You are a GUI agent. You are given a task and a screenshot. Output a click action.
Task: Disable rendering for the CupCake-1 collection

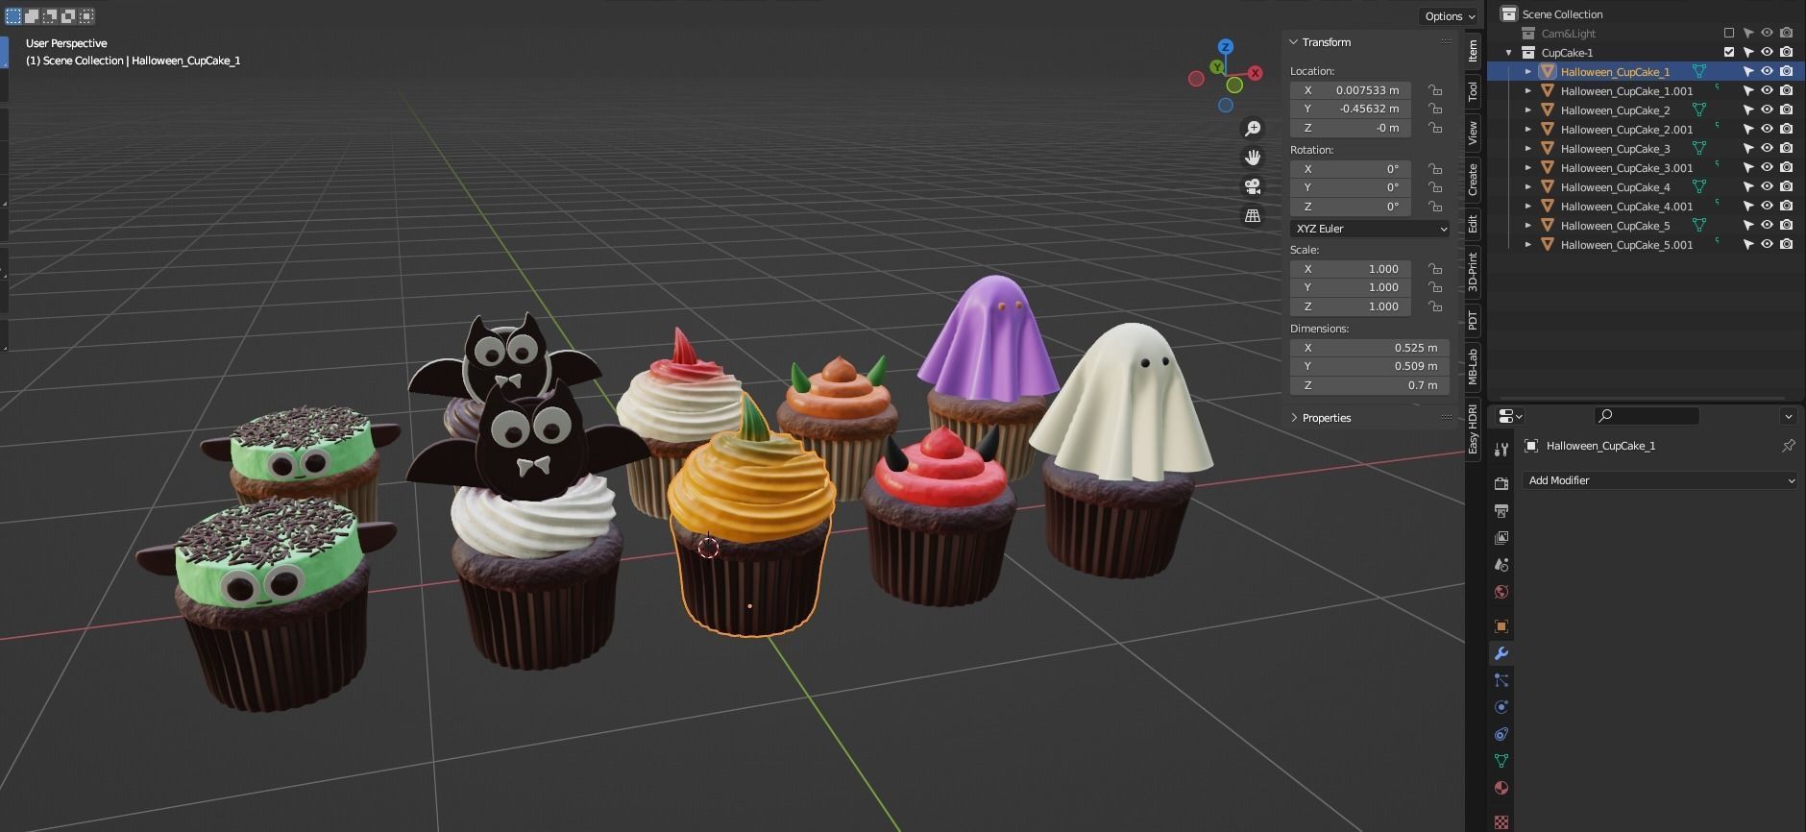(1786, 52)
